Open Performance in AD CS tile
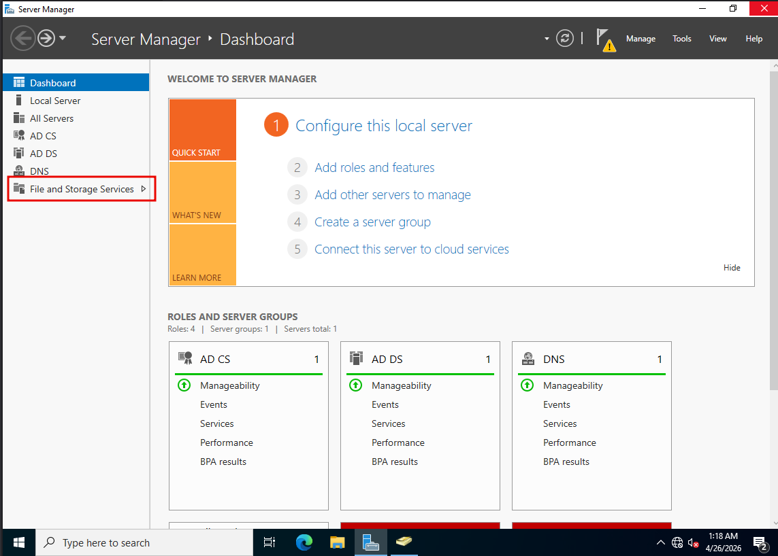This screenshot has height=556, width=778. [x=226, y=442]
